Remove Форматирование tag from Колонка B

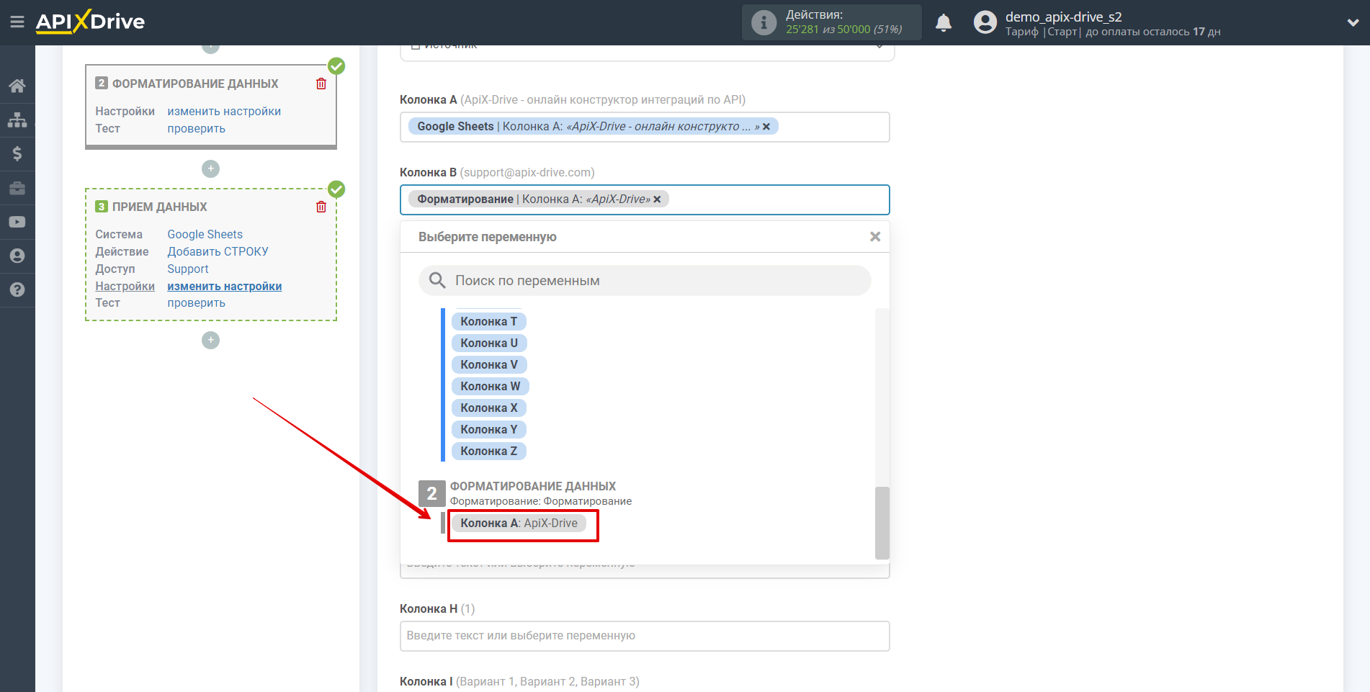tap(657, 199)
